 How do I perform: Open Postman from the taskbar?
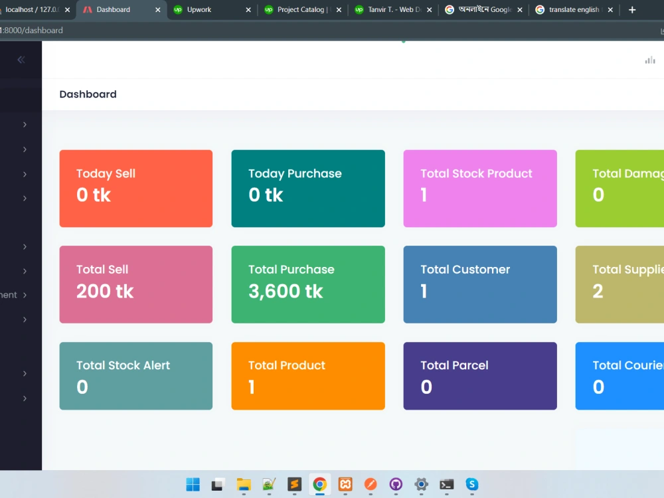(371, 485)
